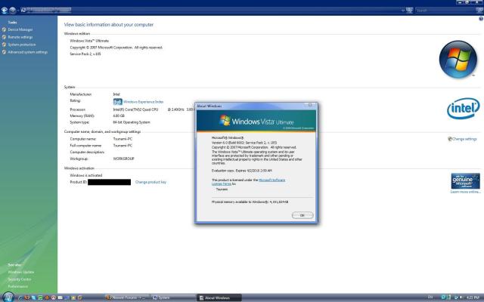Image resolution: width=484 pixels, height=302 pixels.
Task: Click the taskbar clock showing 4:23 PM
Action: coord(472,297)
